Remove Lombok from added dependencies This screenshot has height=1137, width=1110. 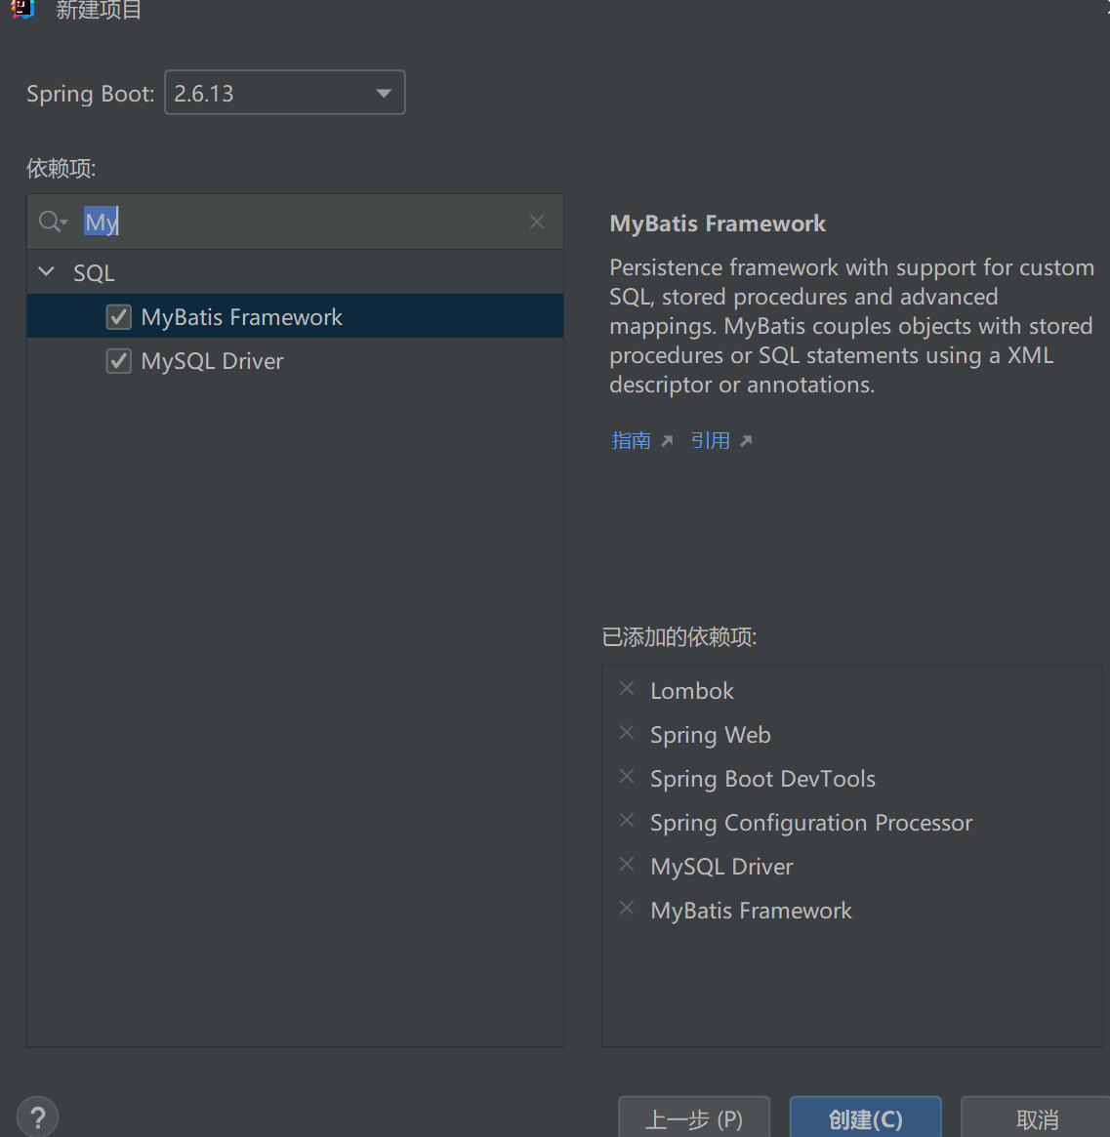[627, 689]
